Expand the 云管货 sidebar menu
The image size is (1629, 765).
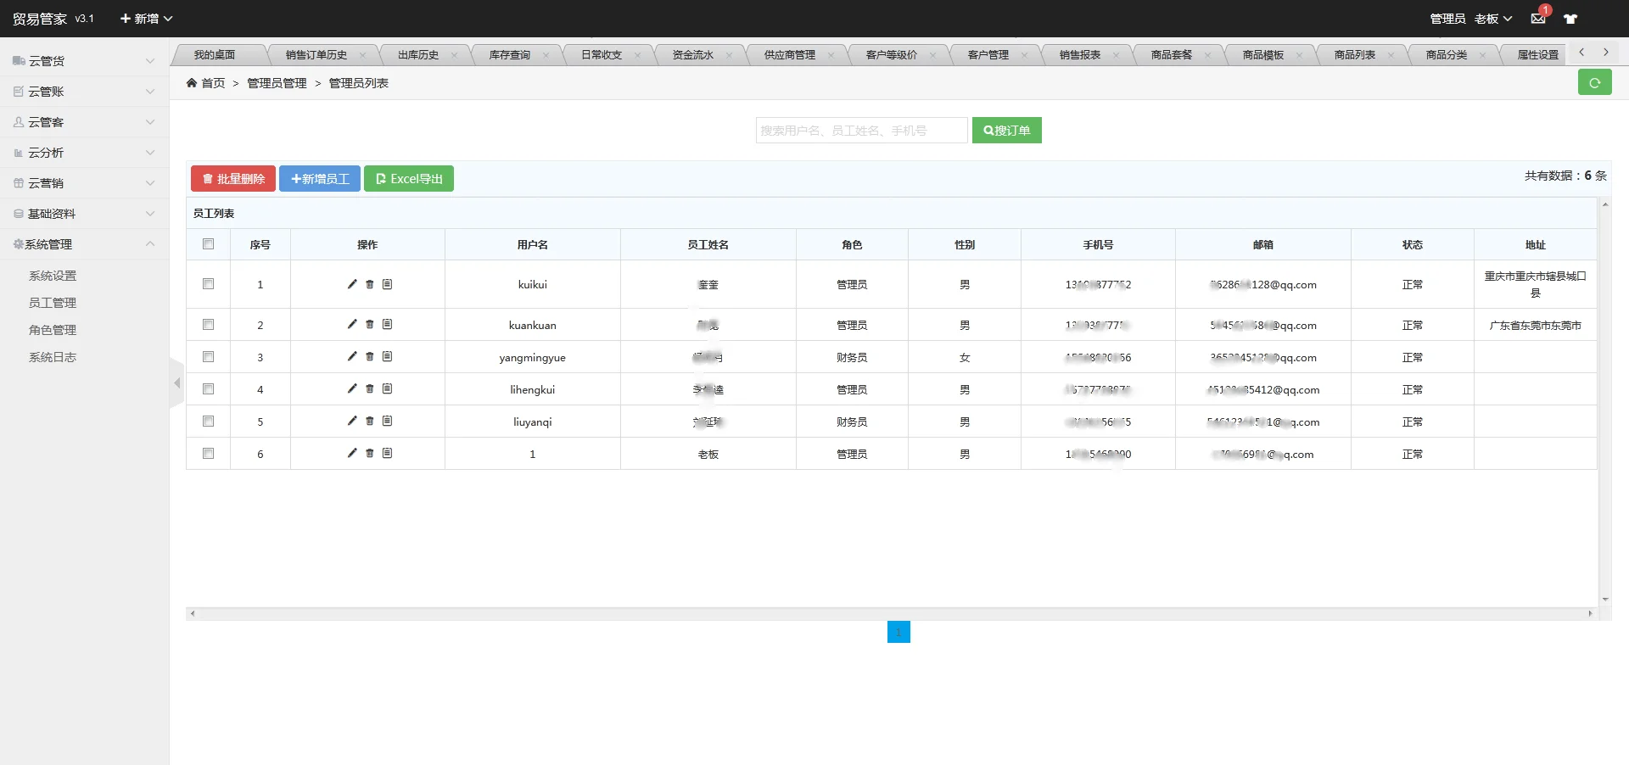[x=83, y=61]
